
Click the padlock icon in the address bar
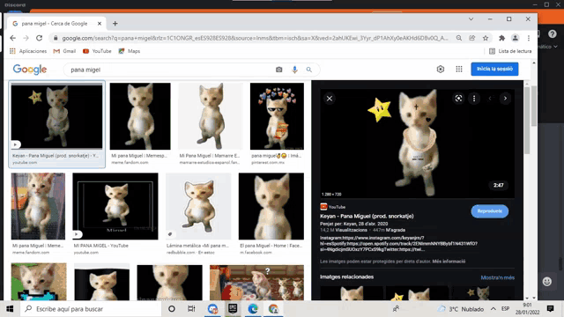pyautogui.click(x=56, y=38)
